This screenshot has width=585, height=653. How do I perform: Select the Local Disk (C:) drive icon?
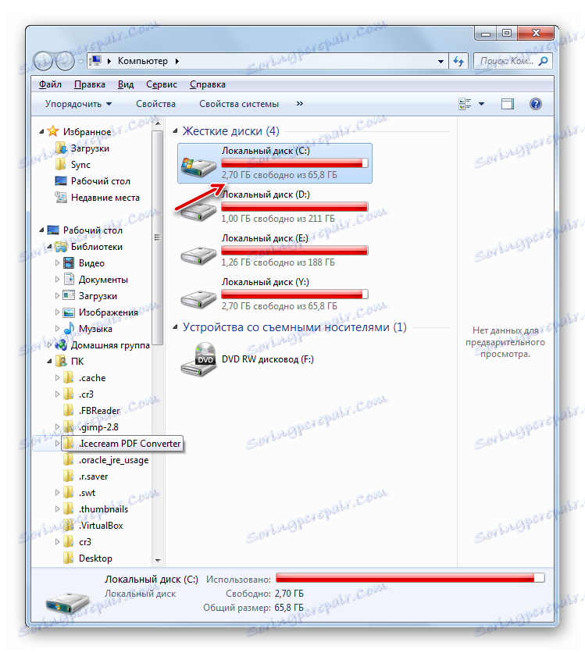(x=198, y=166)
